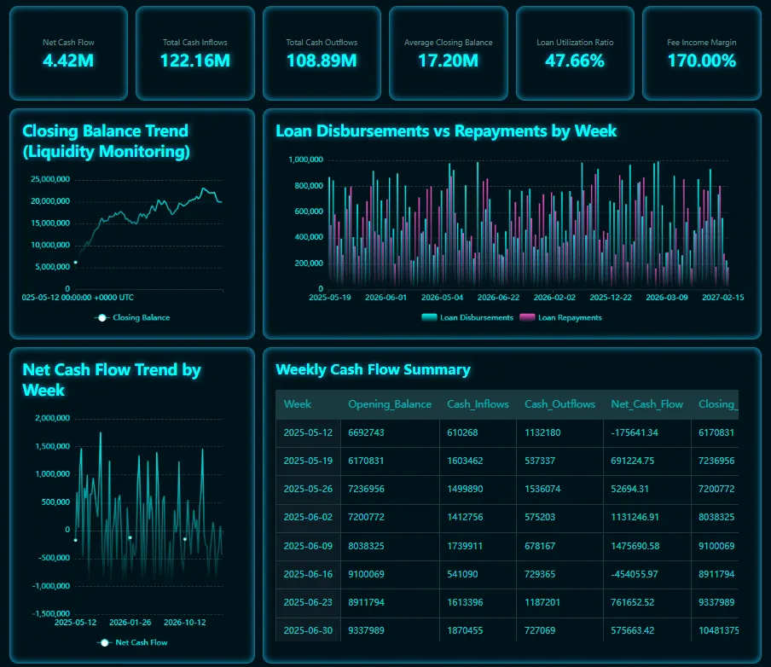Select the Net Cash Flow KPI card
The width and height of the screenshot is (771, 667).
tap(68, 53)
